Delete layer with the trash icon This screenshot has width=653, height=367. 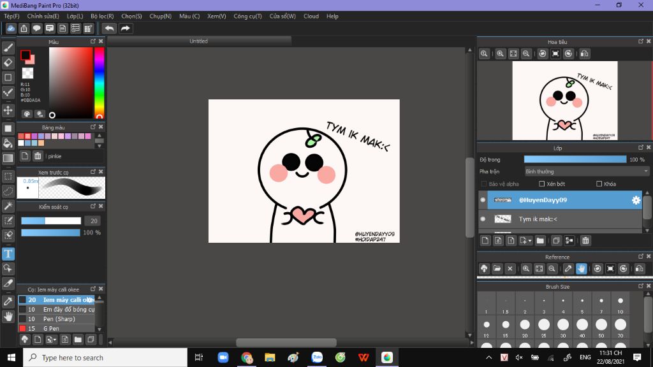[x=585, y=240]
